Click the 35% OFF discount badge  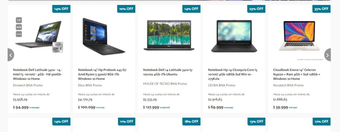(x=321, y=9)
